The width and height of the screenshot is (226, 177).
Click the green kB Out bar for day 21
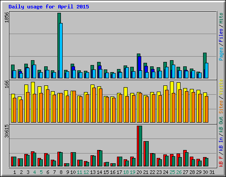coord(147,154)
